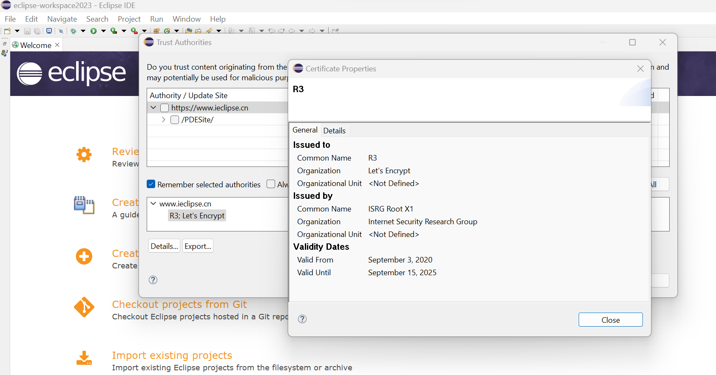Screen dimensions: 716x375
Task: Open the Run dropdown arrow
Action: (103, 31)
